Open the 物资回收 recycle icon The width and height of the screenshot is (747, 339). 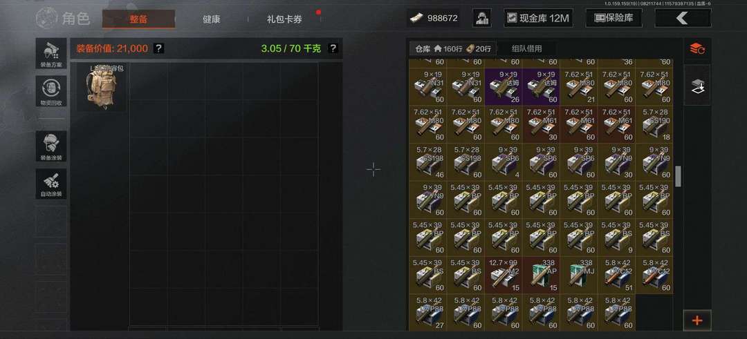(x=51, y=91)
